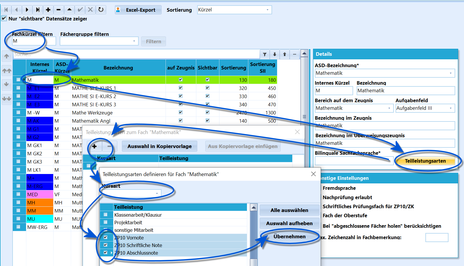Open the Sortierung Kürzel dropdown
464x266 pixels.
pyautogui.click(x=234, y=10)
